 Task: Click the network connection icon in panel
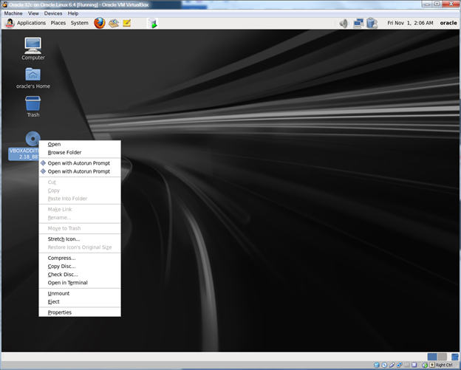click(358, 23)
